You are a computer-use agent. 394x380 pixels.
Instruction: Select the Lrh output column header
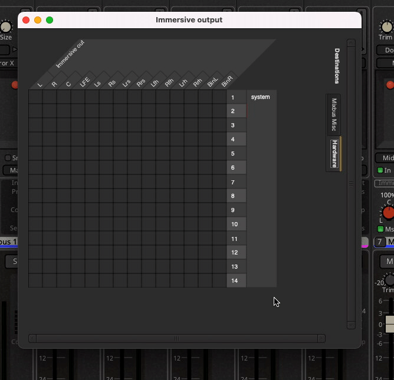[183, 83]
